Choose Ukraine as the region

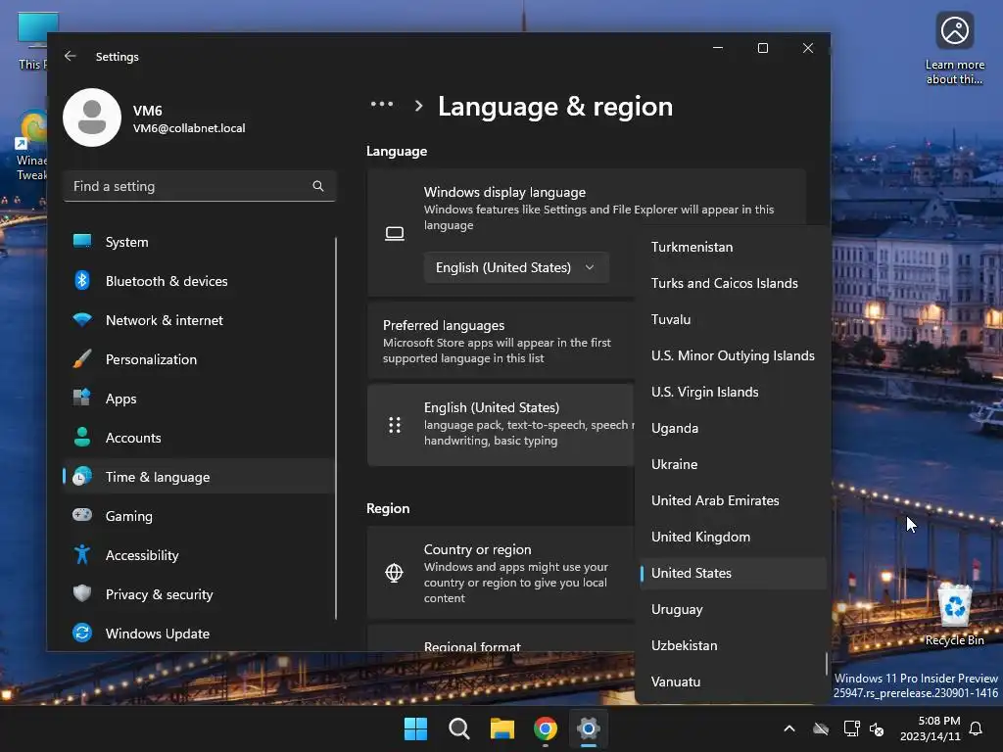733,464
